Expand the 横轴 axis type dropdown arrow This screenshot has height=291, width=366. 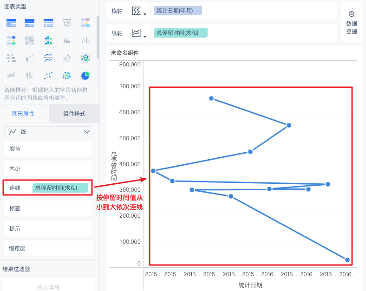pos(145,14)
